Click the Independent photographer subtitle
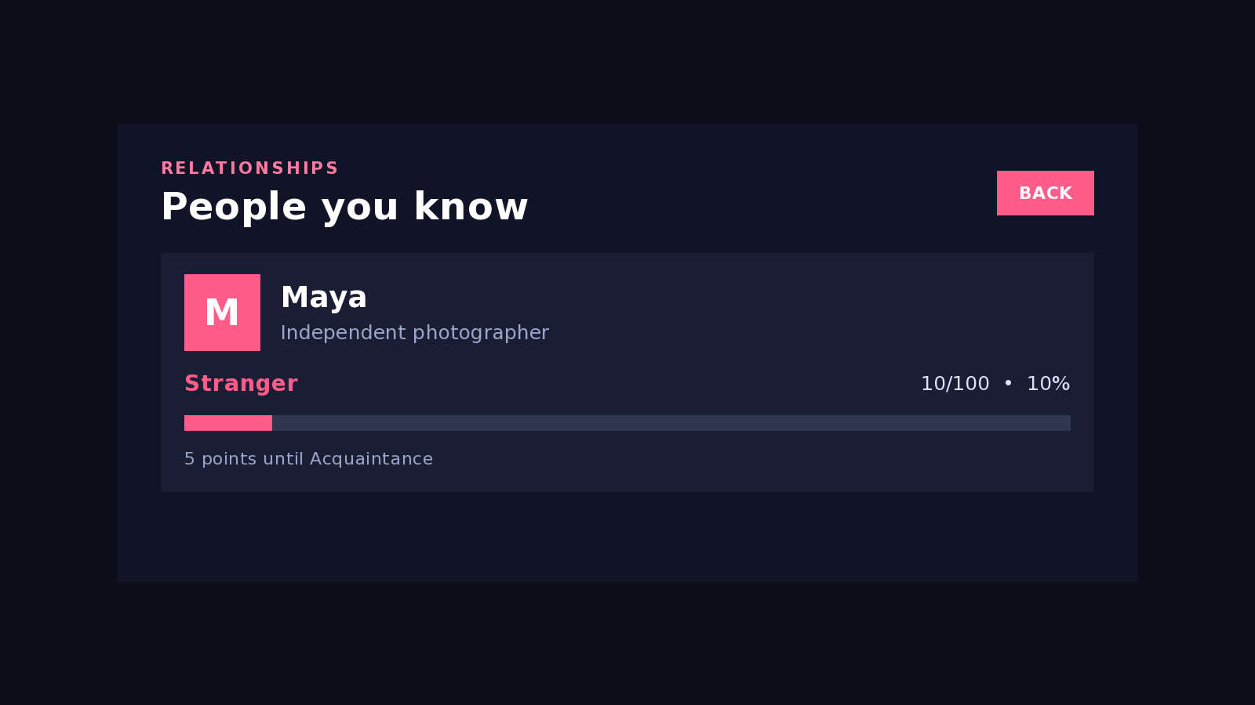Image resolution: width=1255 pixels, height=705 pixels. pos(414,333)
